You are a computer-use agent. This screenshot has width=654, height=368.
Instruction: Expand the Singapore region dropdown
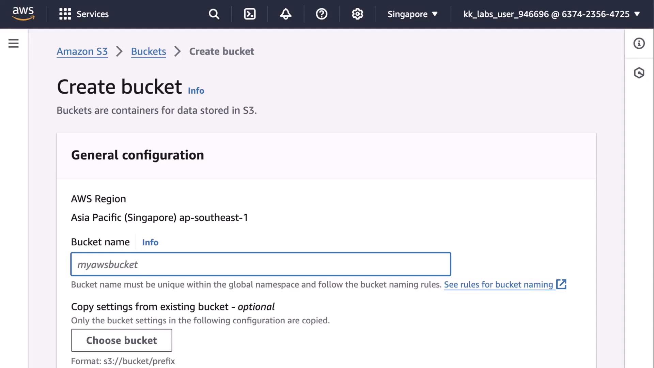tap(412, 14)
